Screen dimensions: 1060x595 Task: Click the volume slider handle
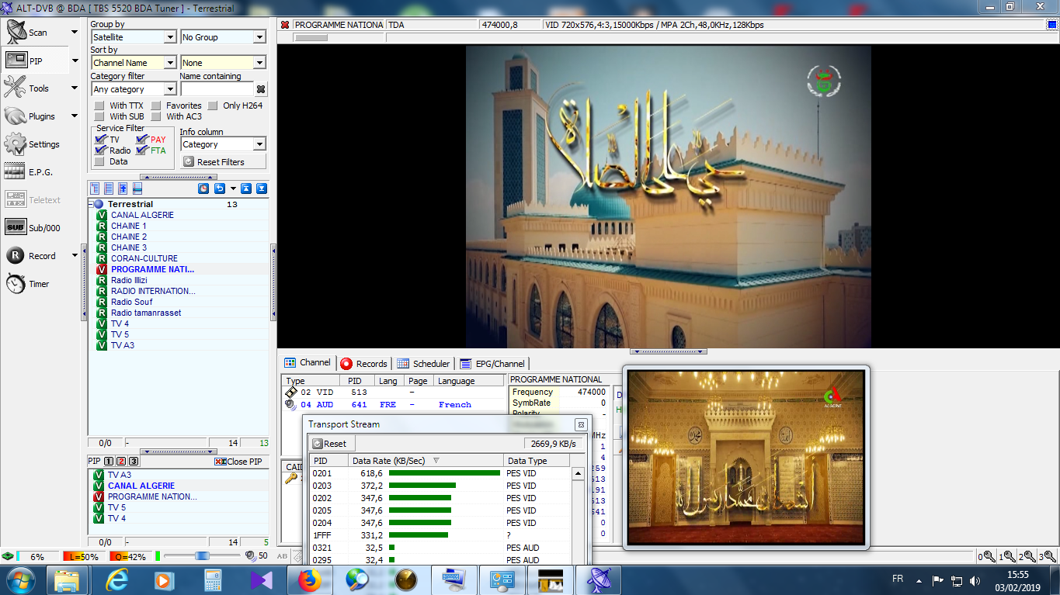pyautogui.click(x=202, y=555)
